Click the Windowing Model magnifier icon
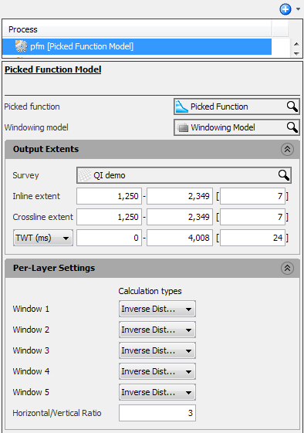This screenshot has width=304, height=433. [x=292, y=127]
